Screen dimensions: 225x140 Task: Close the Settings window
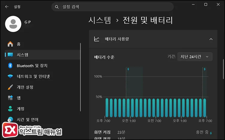point(218,4)
